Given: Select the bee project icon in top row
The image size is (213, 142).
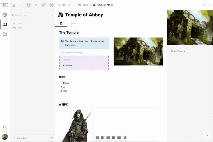Looking at the screenshot, I should (x=36, y=5).
